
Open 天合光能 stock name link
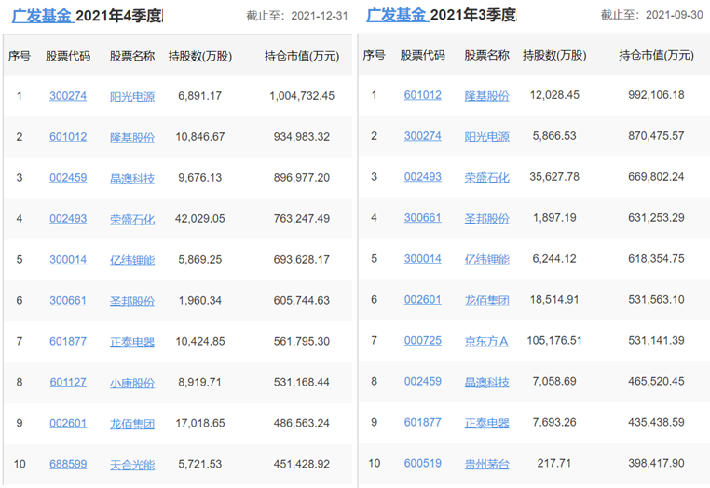[132, 465]
